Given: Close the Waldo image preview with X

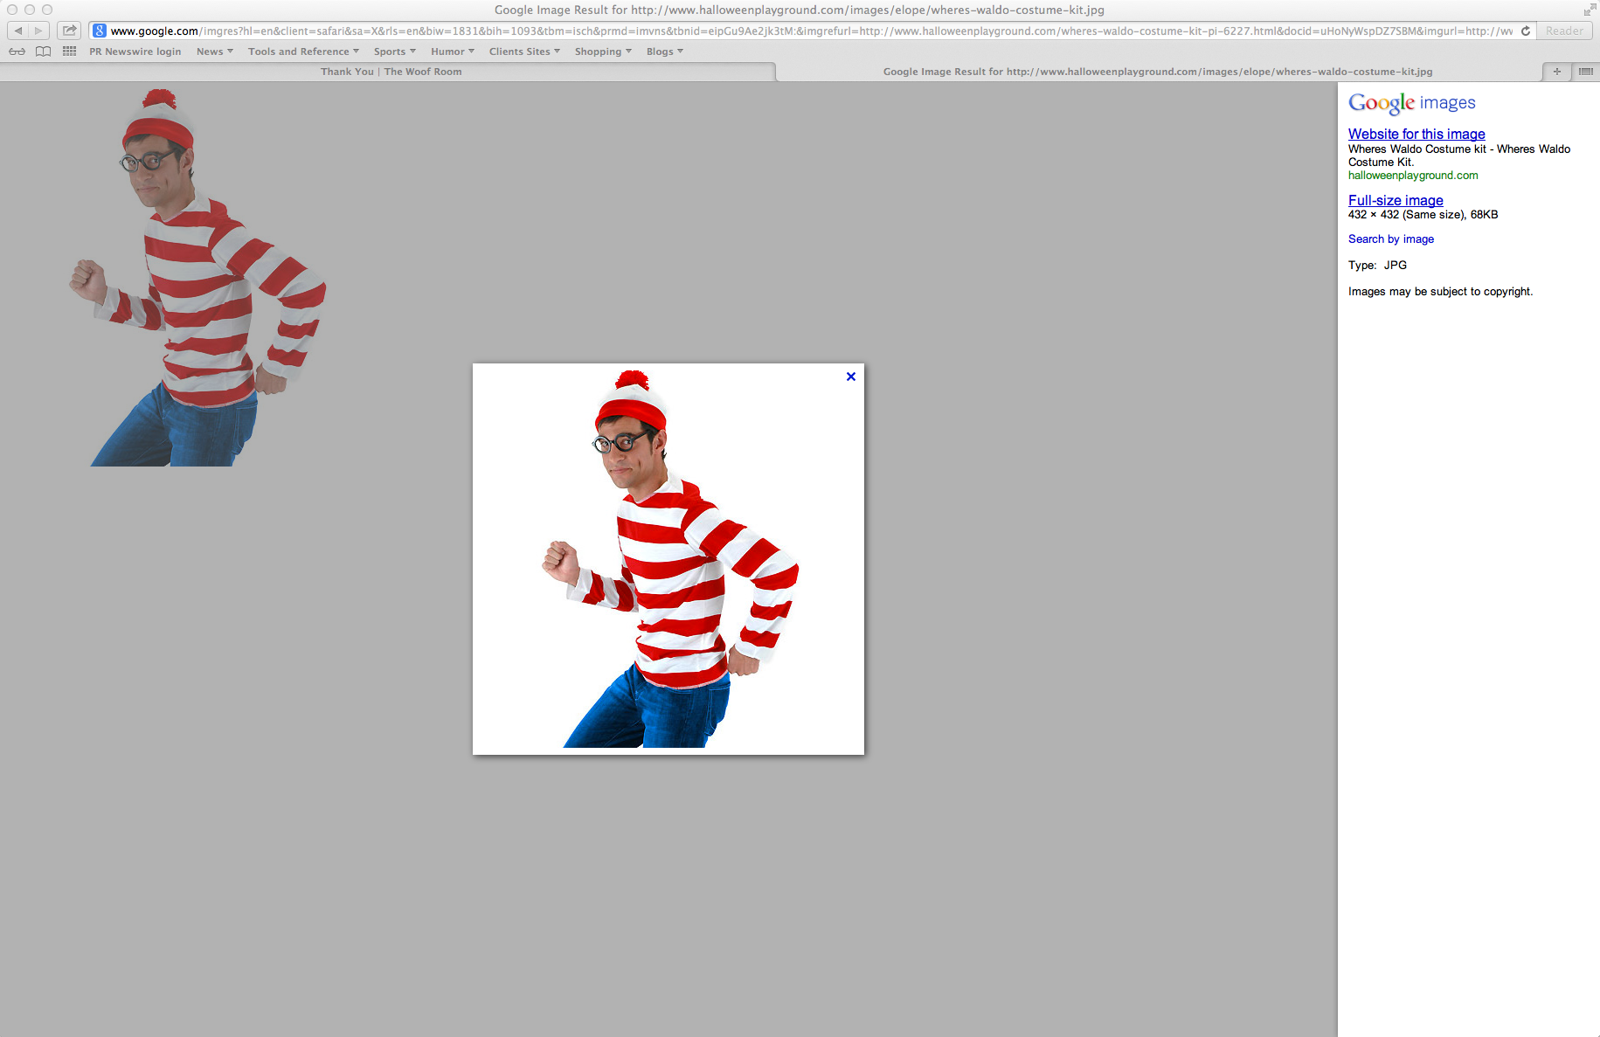Looking at the screenshot, I should point(851,377).
